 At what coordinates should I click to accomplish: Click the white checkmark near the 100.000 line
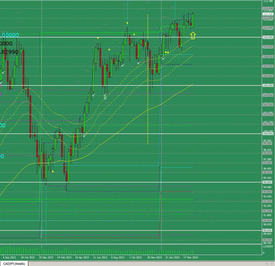[x=84, y=135]
